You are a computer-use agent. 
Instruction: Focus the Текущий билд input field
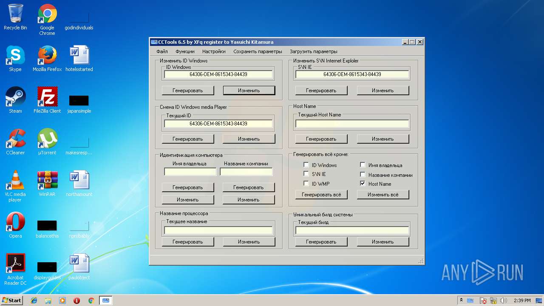coord(352,230)
